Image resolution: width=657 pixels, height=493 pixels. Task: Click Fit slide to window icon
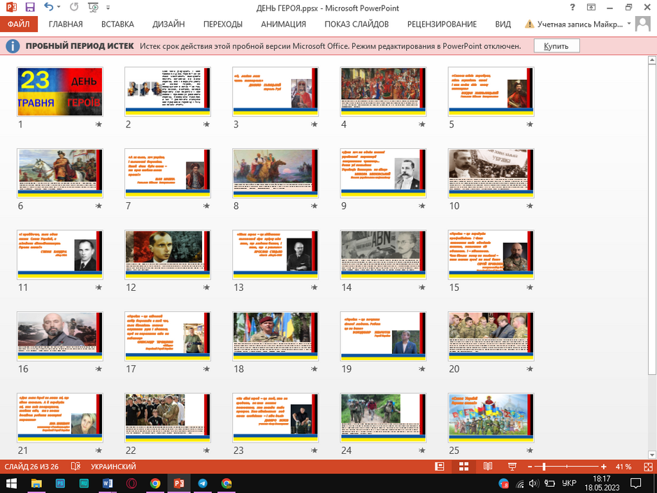pos(648,466)
